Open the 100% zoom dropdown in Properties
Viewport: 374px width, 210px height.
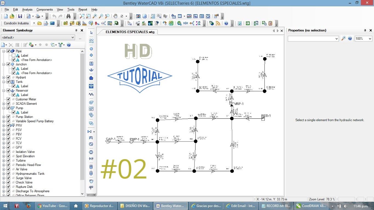(363, 38)
